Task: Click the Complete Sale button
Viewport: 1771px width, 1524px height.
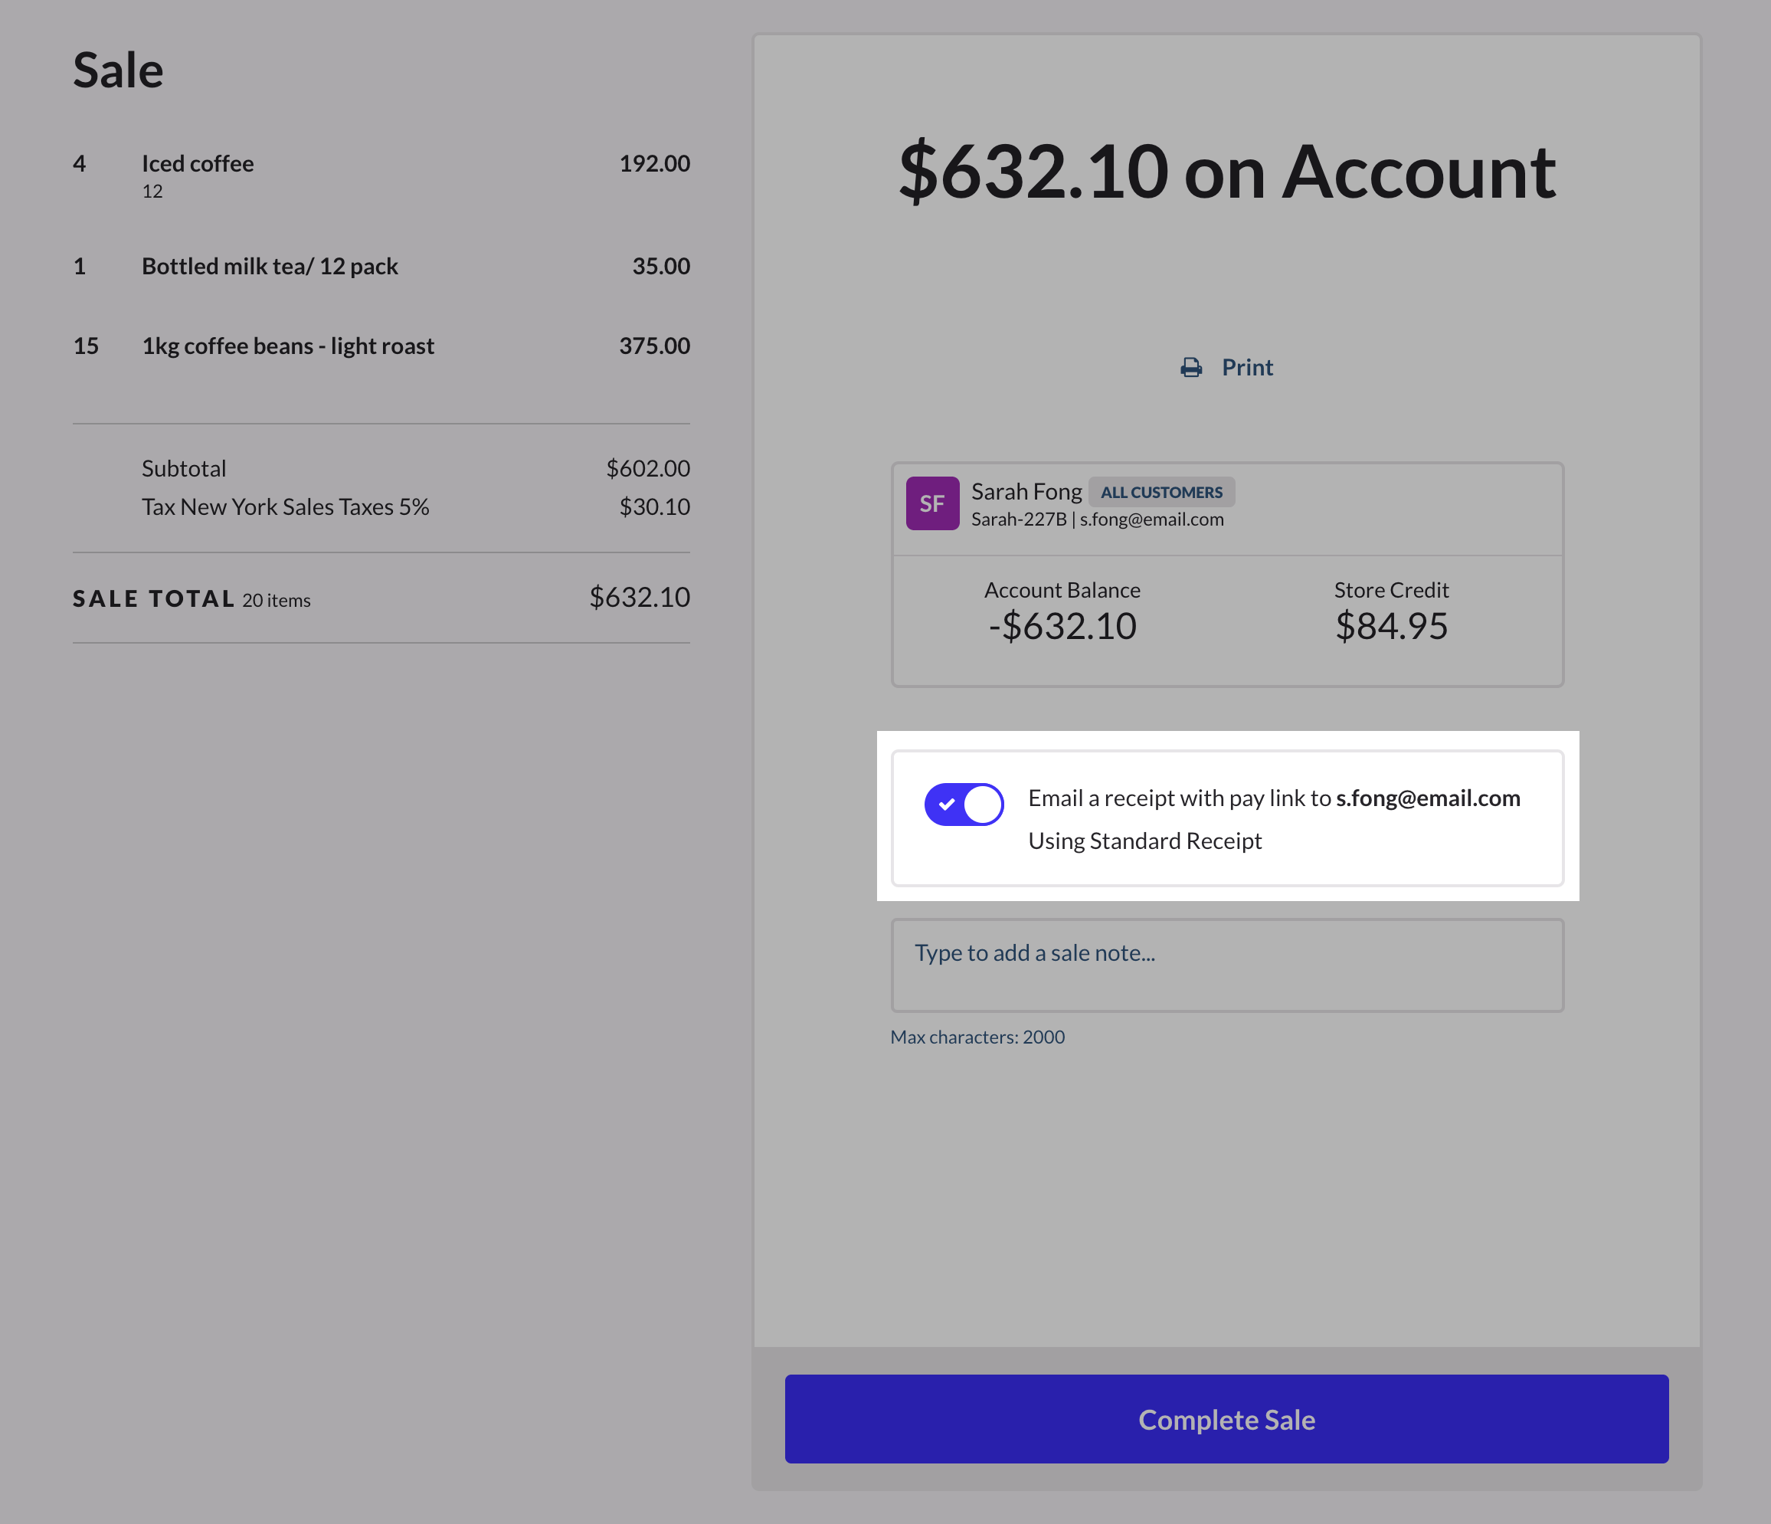Action: coord(1226,1419)
